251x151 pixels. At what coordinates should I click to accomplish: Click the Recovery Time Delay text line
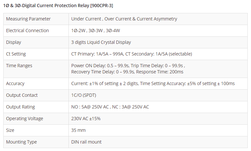coord(127,71)
